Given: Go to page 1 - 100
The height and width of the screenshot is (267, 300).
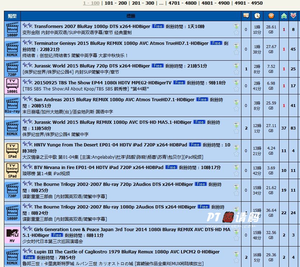Looking at the screenshot, I should 91,3.
